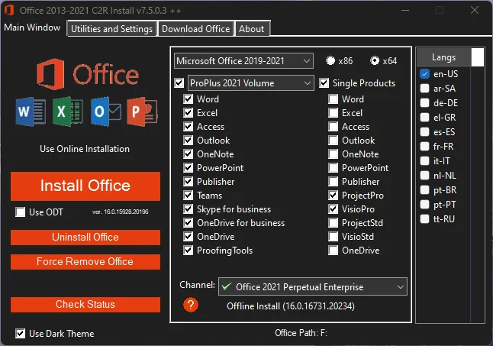Click the Word app icon under Office logo
This screenshot has width=493, height=346.
pos(31,112)
